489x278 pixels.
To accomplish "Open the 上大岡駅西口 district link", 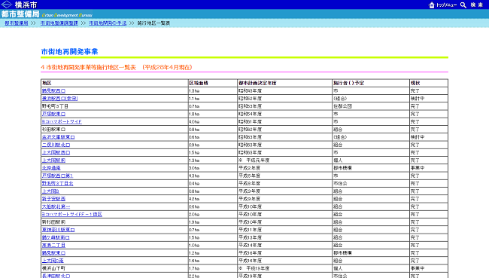I will tap(56, 153).
